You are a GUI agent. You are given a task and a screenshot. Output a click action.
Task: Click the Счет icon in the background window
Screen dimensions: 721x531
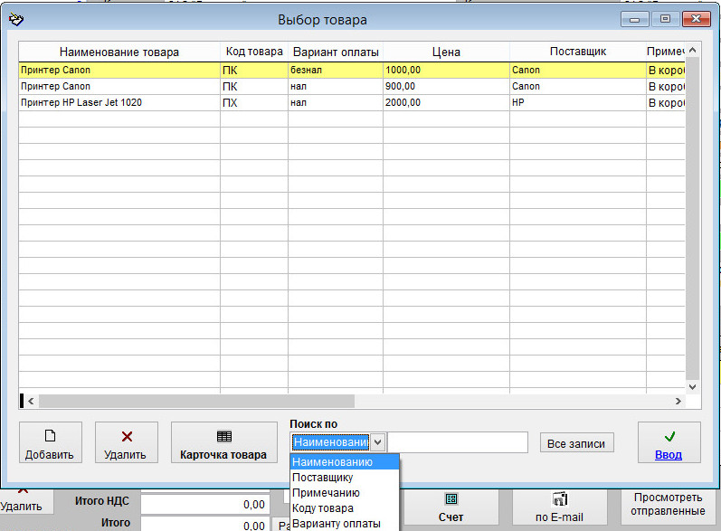451,498
